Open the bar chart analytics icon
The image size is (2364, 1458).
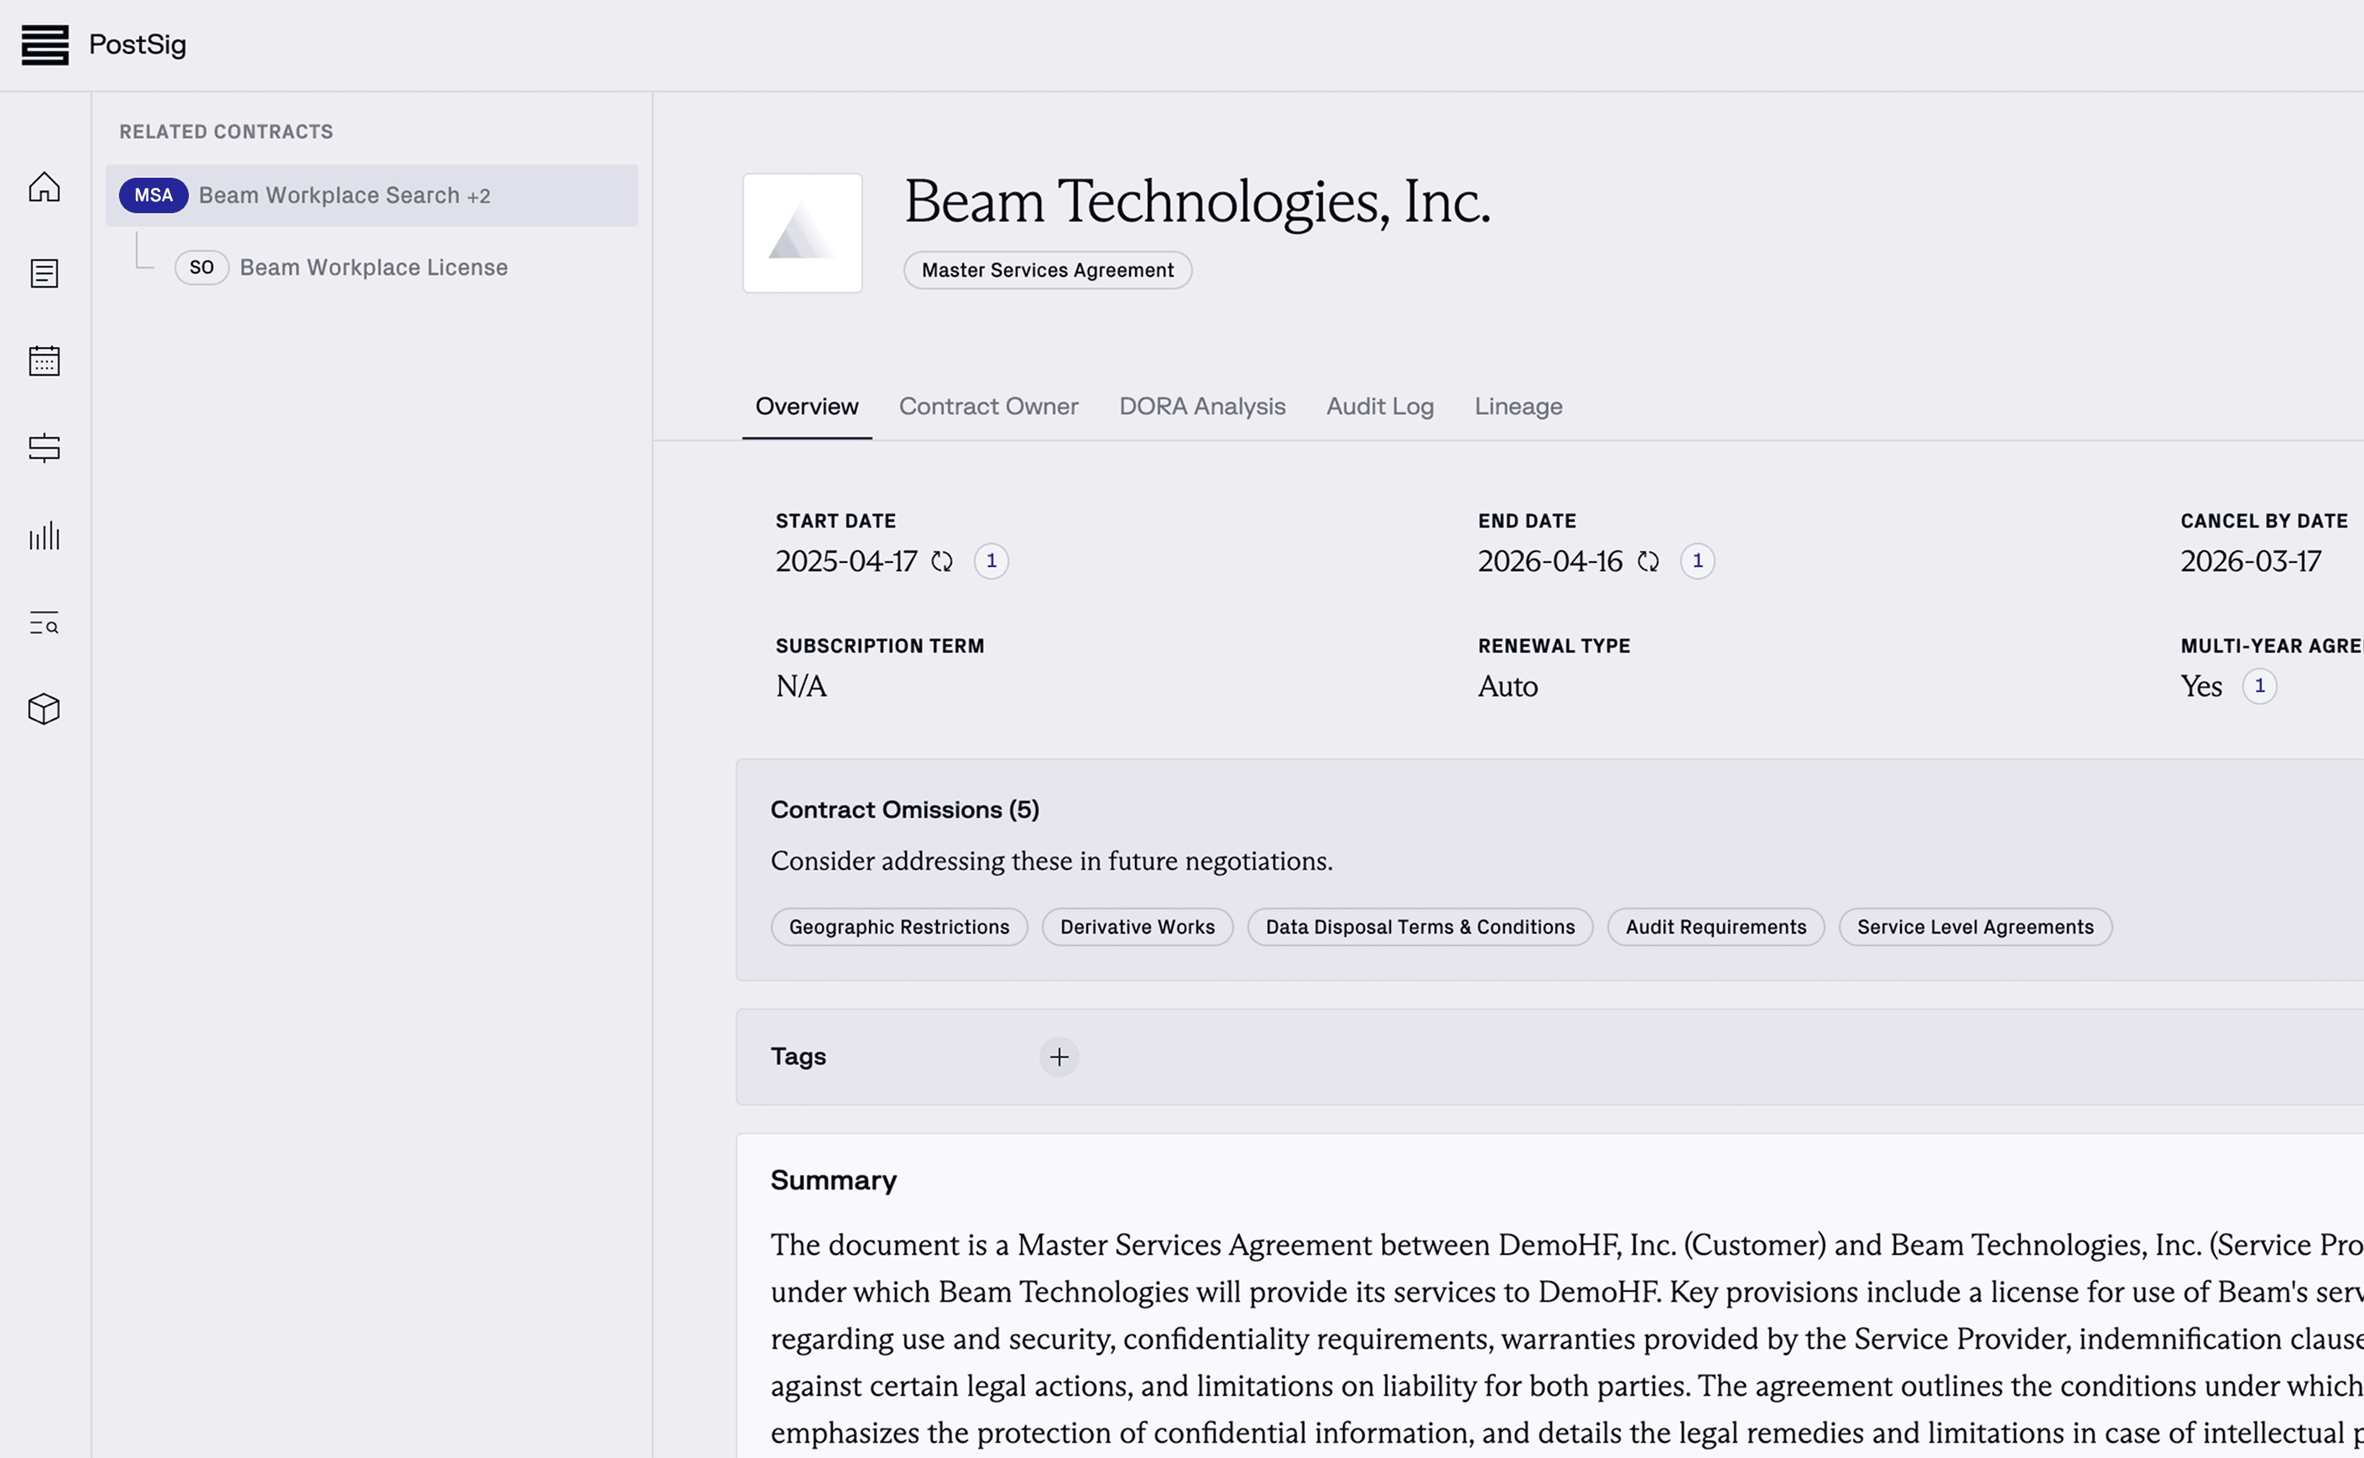tap(44, 536)
